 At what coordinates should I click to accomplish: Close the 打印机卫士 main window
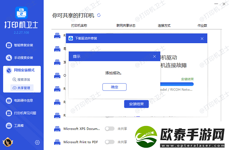[x=224, y=4]
